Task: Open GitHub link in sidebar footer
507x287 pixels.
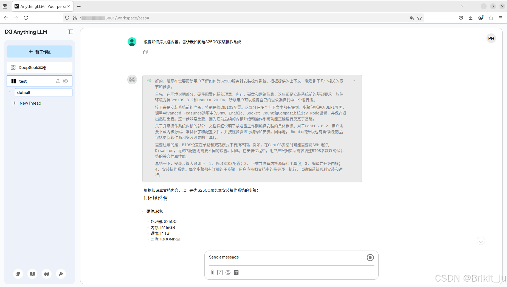Action: [x=18, y=274]
